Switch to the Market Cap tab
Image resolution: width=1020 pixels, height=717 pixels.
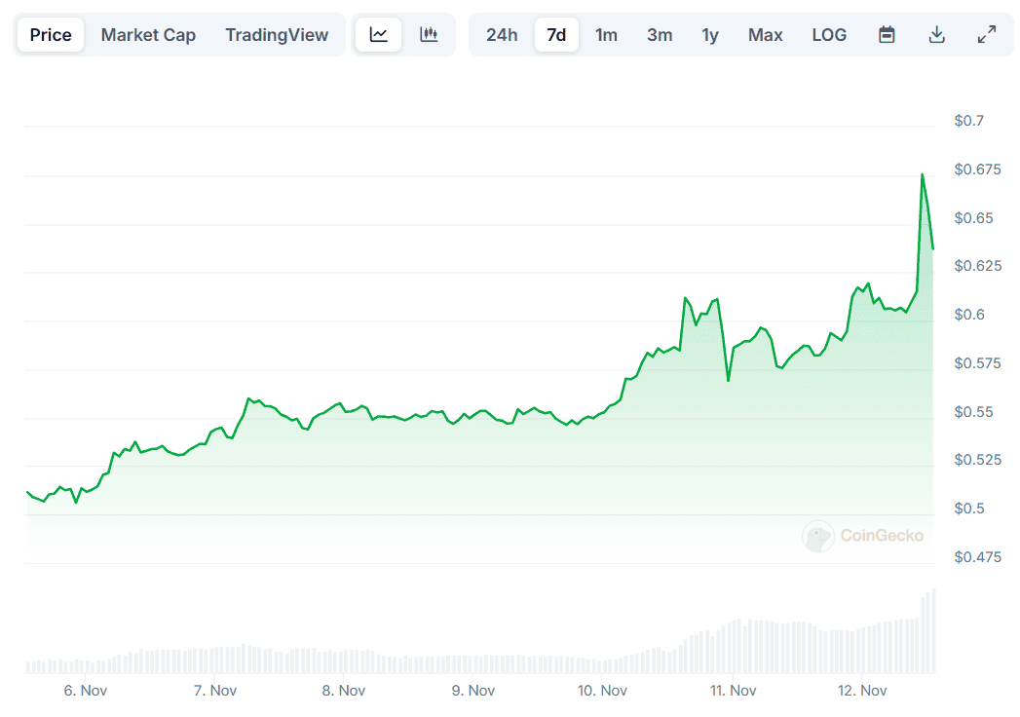point(148,35)
